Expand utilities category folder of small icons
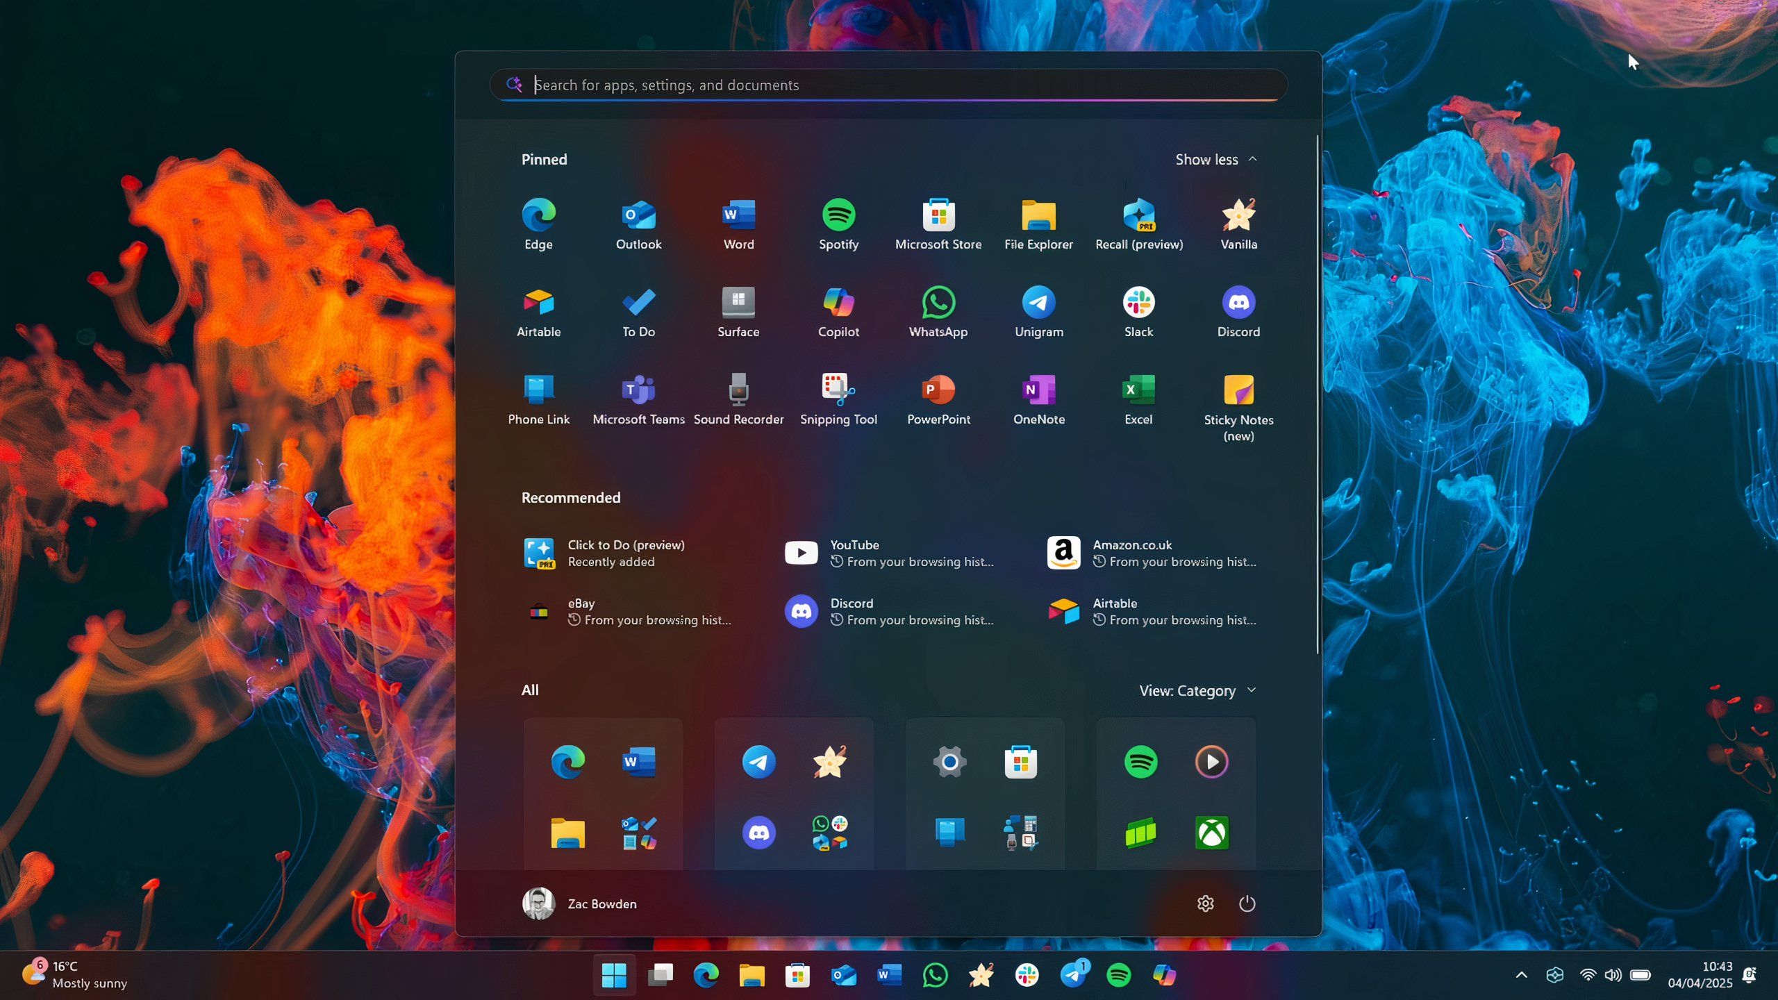 click(1021, 833)
